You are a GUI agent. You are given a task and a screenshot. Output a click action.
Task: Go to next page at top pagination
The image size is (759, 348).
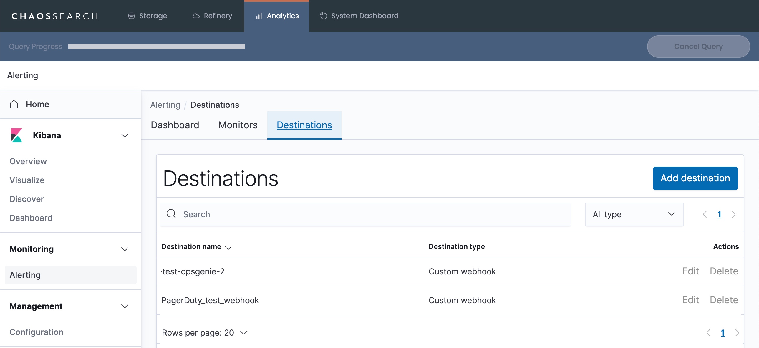click(734, 214)
